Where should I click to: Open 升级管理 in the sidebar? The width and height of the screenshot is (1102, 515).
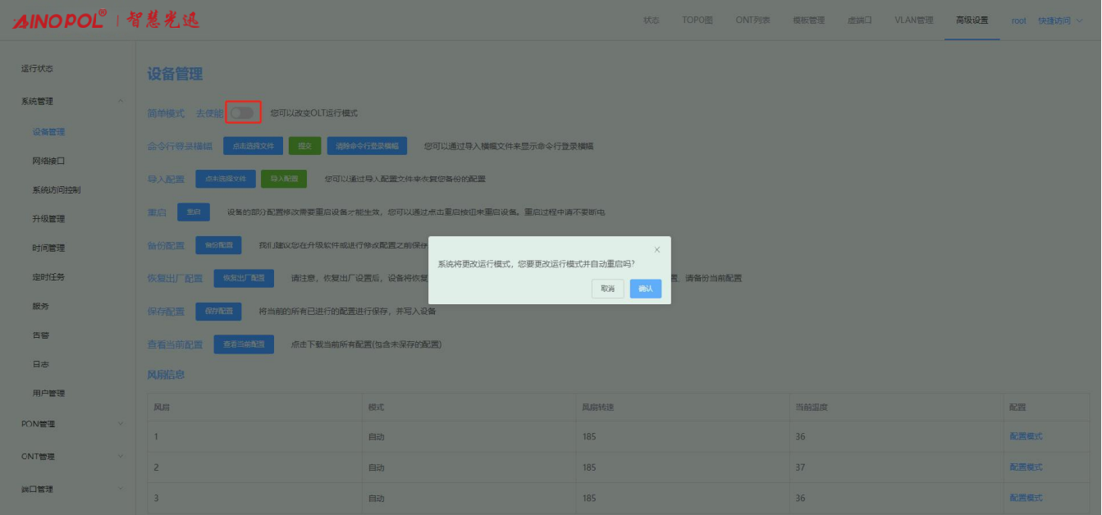coord(48,219)
